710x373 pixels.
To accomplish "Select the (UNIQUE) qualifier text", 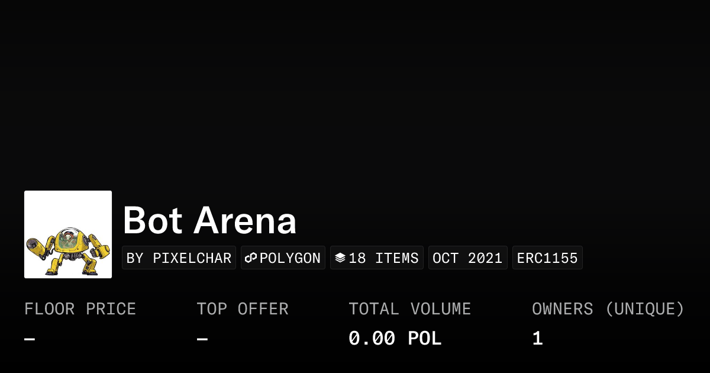I will click(644, 309).
